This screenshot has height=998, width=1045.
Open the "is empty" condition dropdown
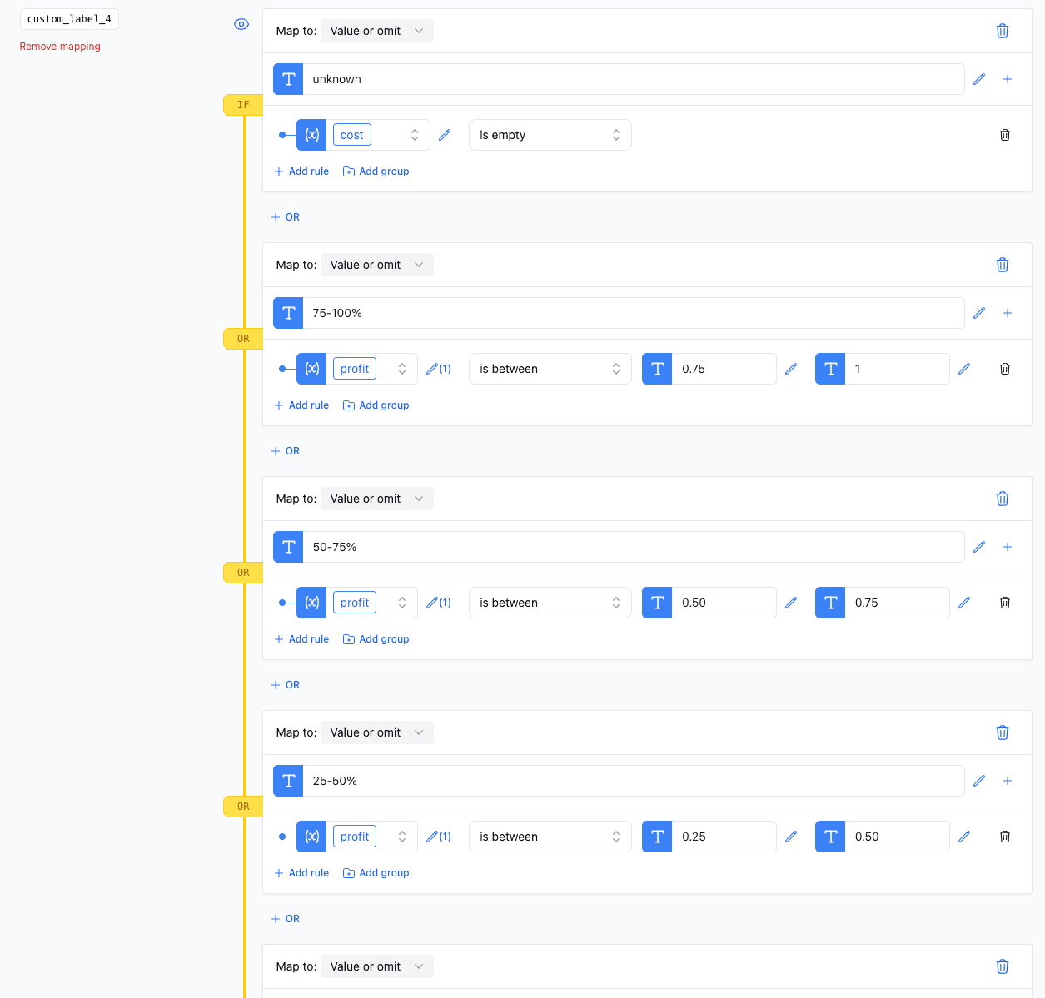550,134
